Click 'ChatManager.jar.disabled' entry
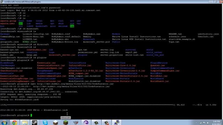Image resolution: width=223 pixels, height=125 pixels. 16,68
